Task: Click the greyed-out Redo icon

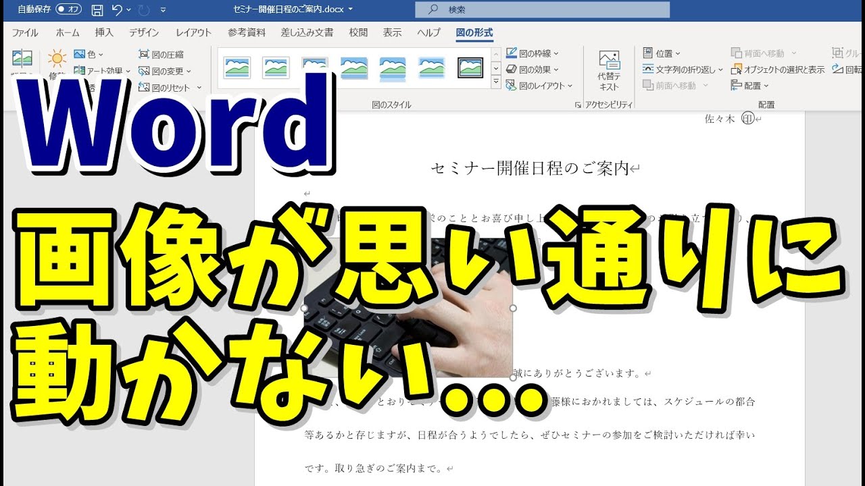Action: point(143,9)
